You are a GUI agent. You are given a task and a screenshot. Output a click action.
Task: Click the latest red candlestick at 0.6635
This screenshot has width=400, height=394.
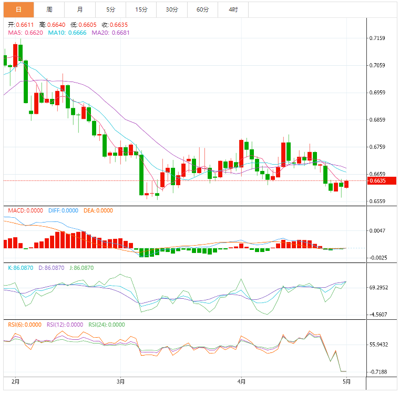[346, 184]
